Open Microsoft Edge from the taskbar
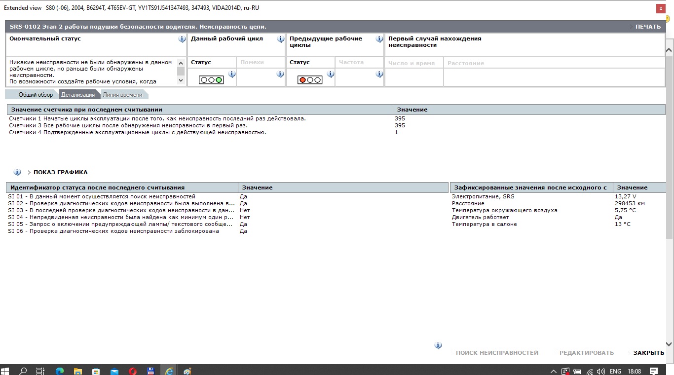 point(59,371)
